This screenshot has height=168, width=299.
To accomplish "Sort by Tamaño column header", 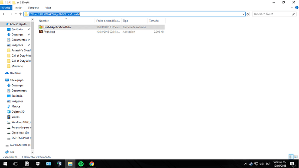I will coord(156,21).
